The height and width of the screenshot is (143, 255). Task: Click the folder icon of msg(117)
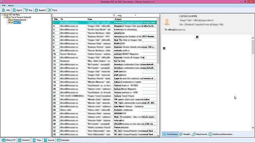(12, 23)
